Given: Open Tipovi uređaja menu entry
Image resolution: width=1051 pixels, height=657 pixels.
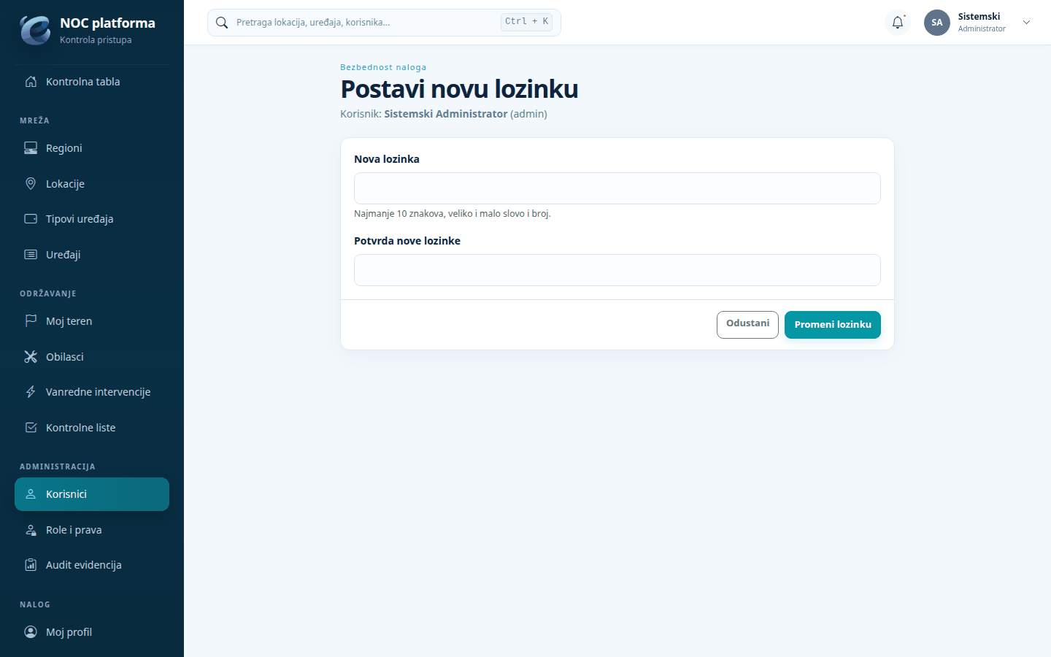Looking at the screenshot, I should tap(92, 219).
